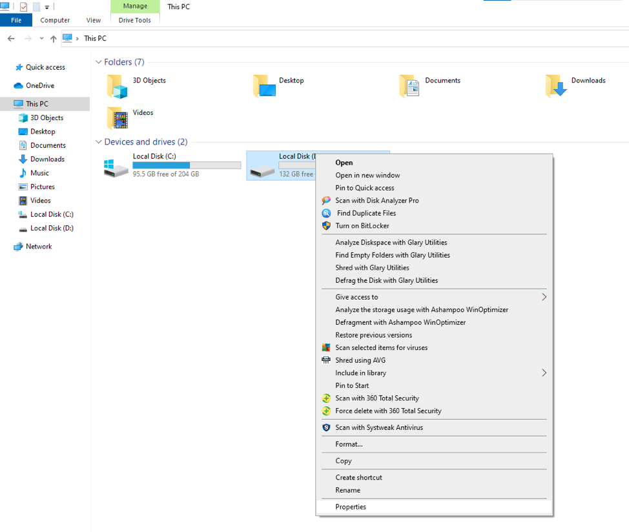Choose Analyze Diskspace with Glary Utilities
The width and height of the screenshot is (629, 532).
(434, 243)
